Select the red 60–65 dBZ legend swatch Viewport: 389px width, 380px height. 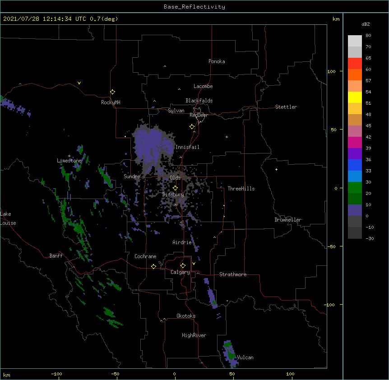pyautogui.click(x=355, y=63)
